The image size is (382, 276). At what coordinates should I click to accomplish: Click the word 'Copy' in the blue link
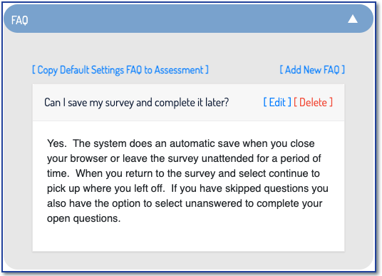coord(47,70)
